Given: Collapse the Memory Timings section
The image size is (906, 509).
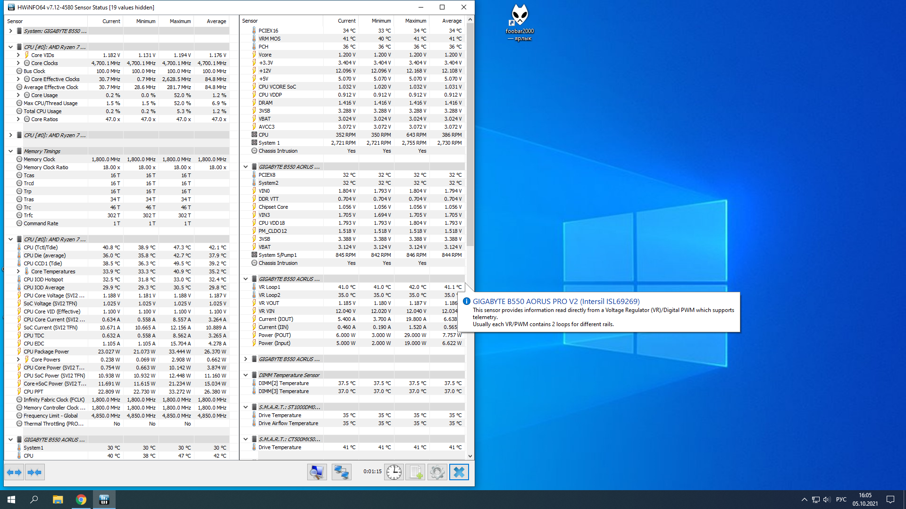Looking at the screenshot, I should [x=10, y=151].
